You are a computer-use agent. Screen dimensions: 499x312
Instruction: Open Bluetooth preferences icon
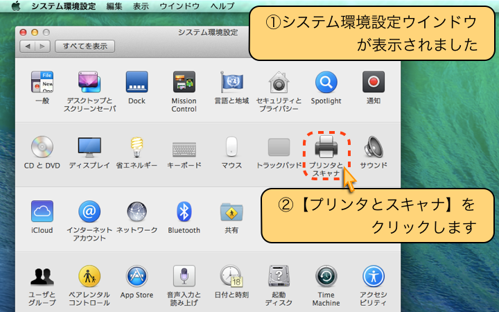point(184,211)
